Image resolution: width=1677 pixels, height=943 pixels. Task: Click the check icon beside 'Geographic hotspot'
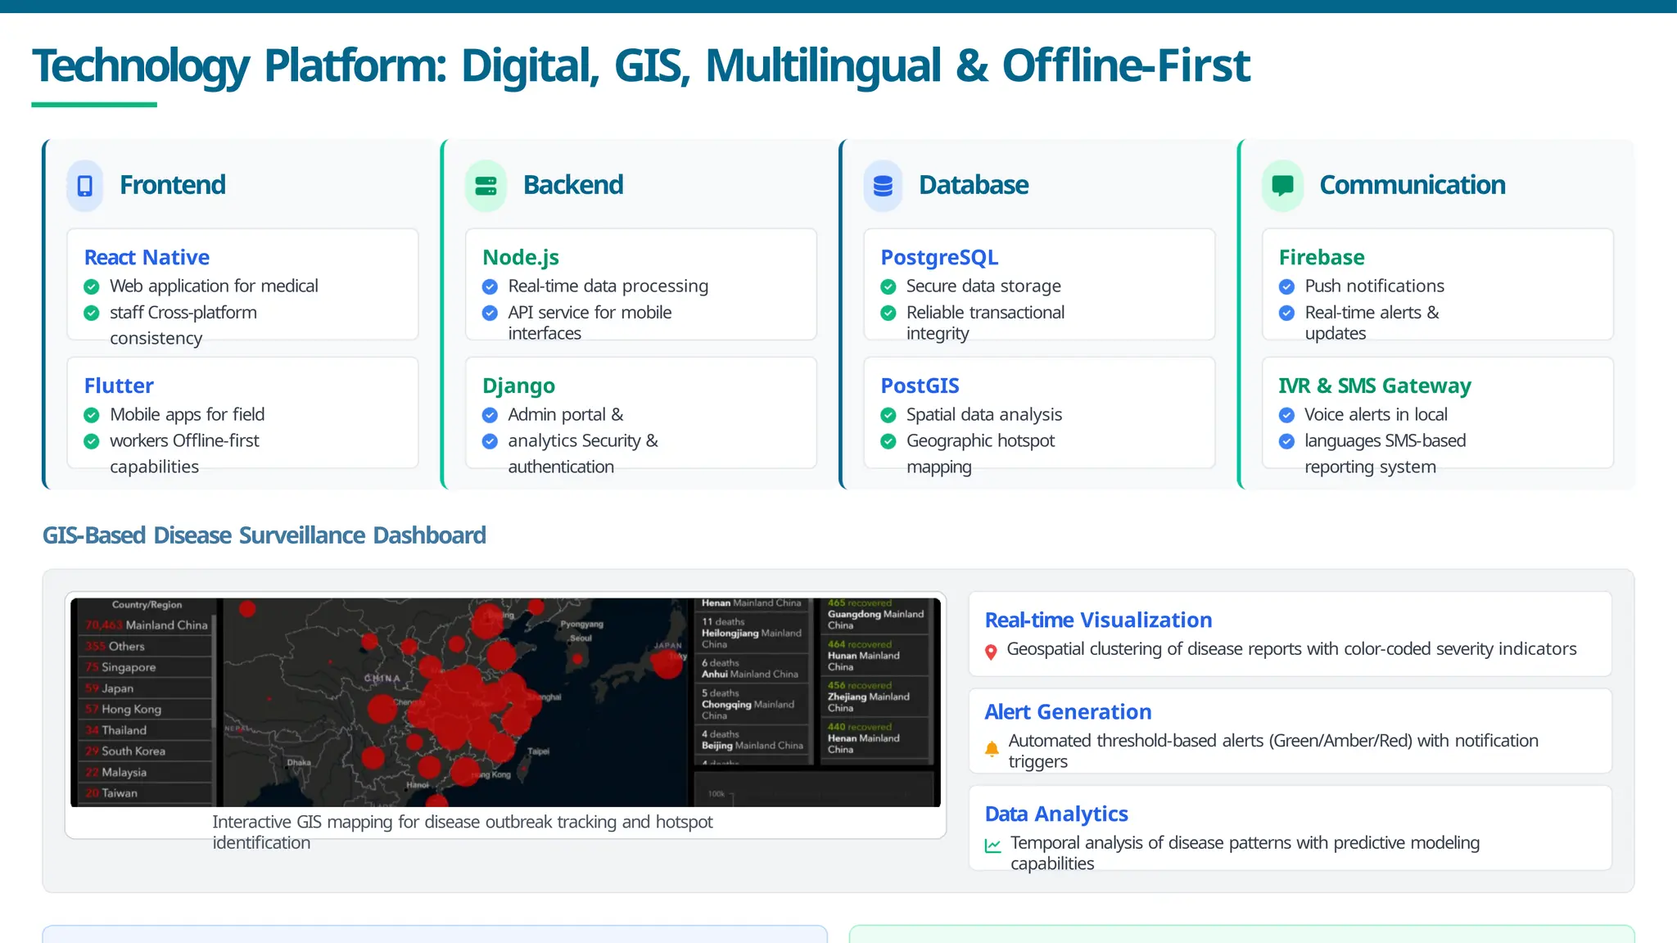click(888, 442)
